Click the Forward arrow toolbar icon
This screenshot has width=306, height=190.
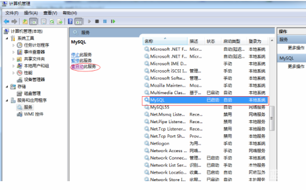tap(14, 22)
